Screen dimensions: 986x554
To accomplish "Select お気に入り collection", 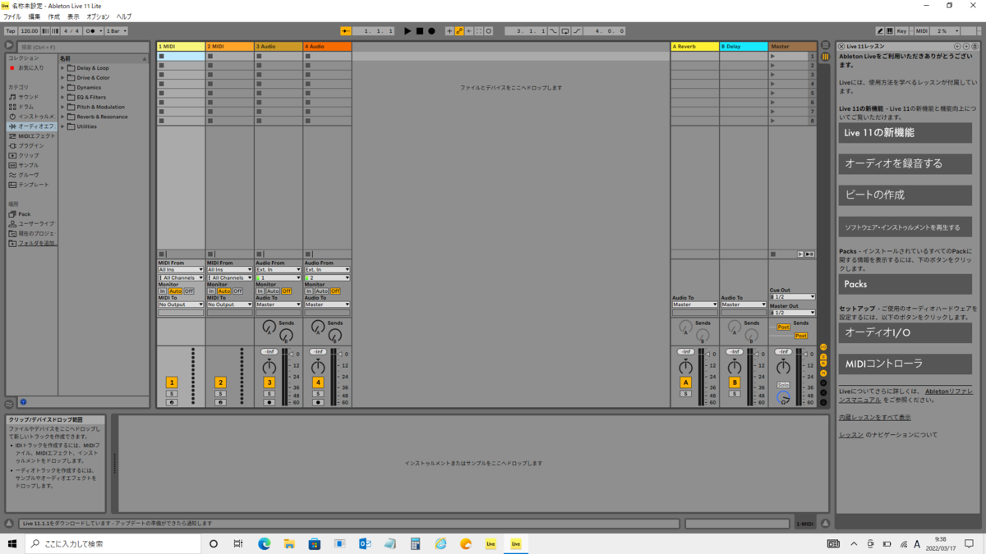I will 31,68.
